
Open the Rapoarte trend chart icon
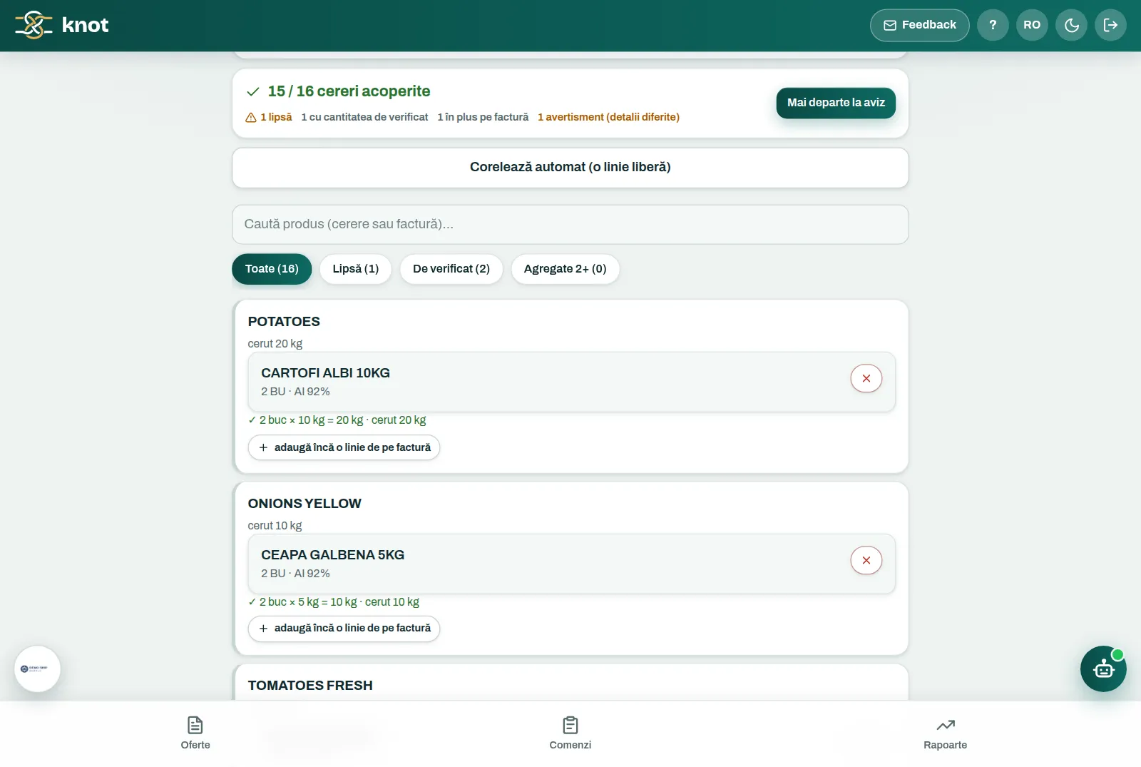946,726
